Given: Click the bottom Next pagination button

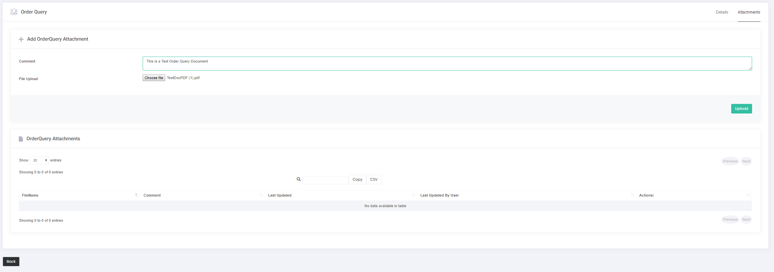Looking at the screenshot, I should point(746,220).
